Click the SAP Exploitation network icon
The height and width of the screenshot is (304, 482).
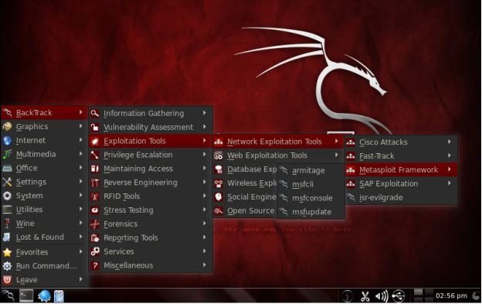[351, 183]
